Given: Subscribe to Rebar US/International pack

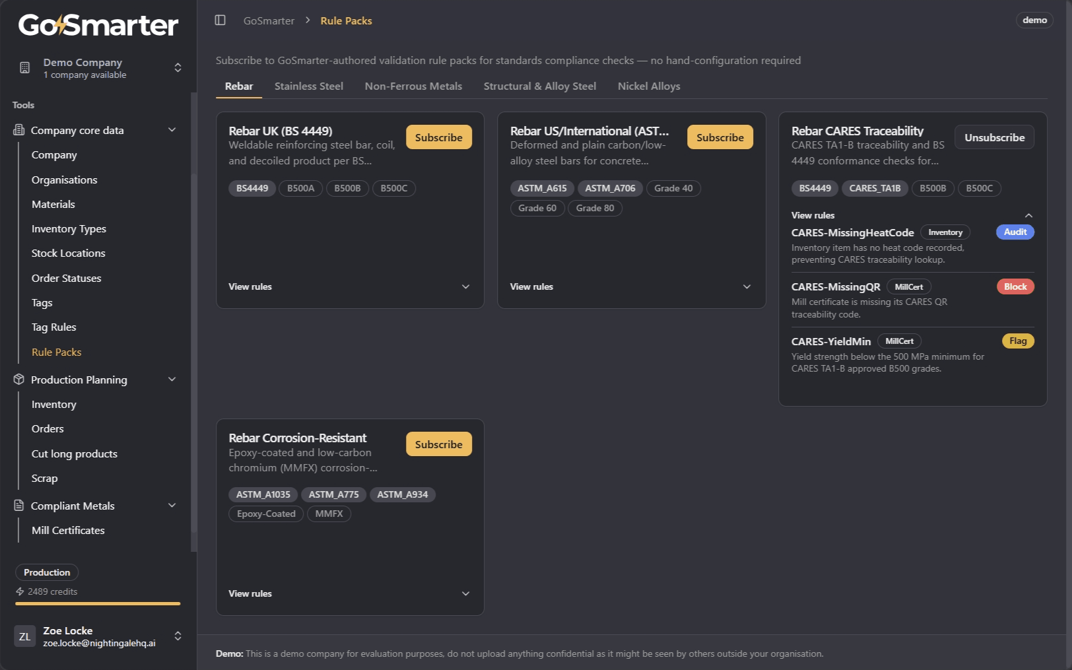Looking at the screenshot, I should click(x=720, y=137).
